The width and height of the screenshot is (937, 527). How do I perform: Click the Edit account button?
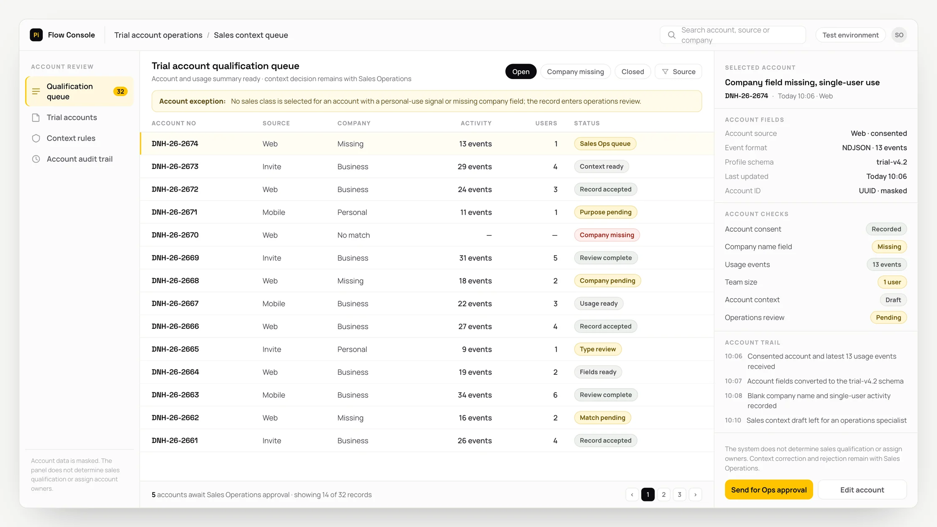click(862, 489)
